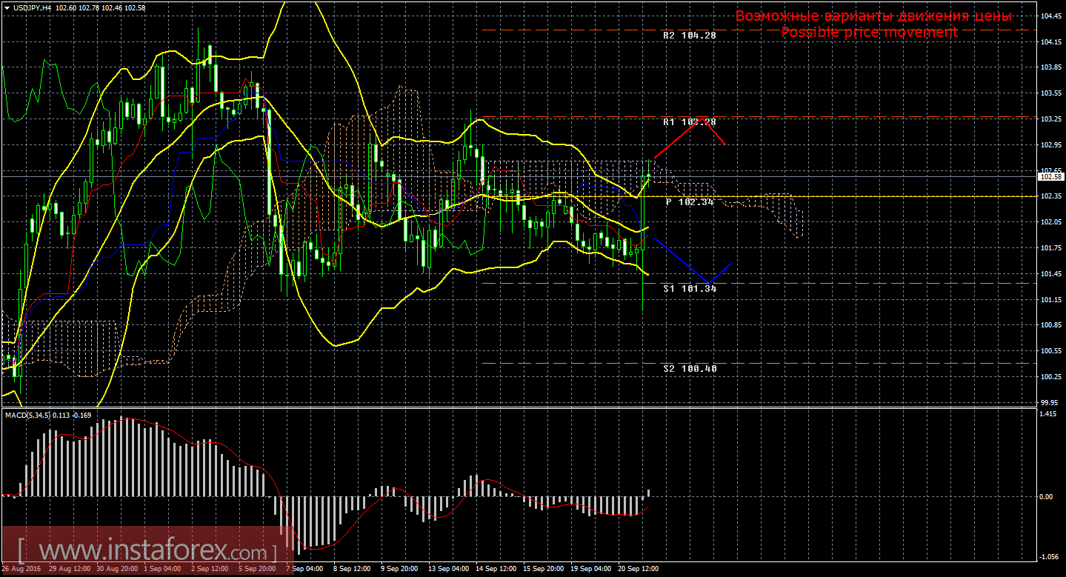Select the S1 101.34 support label

tap(689, 289)
